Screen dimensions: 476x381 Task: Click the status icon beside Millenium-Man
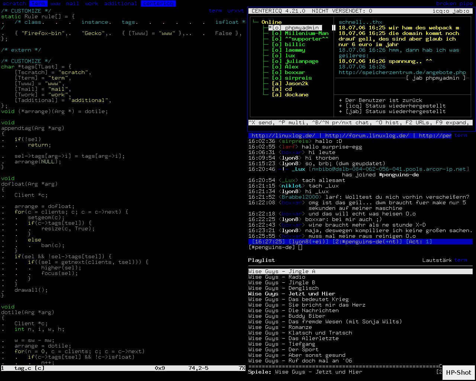point(277,33)
